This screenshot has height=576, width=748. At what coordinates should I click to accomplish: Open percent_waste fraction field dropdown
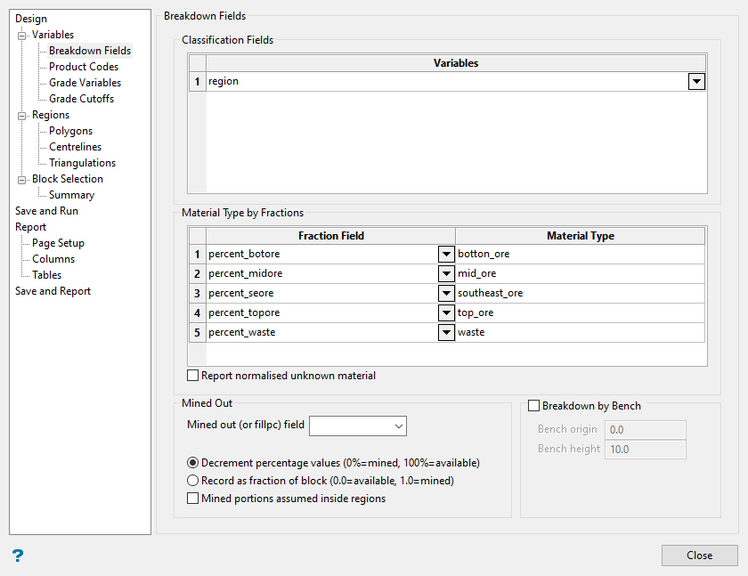pyautogui.click(x=446, y=332)
